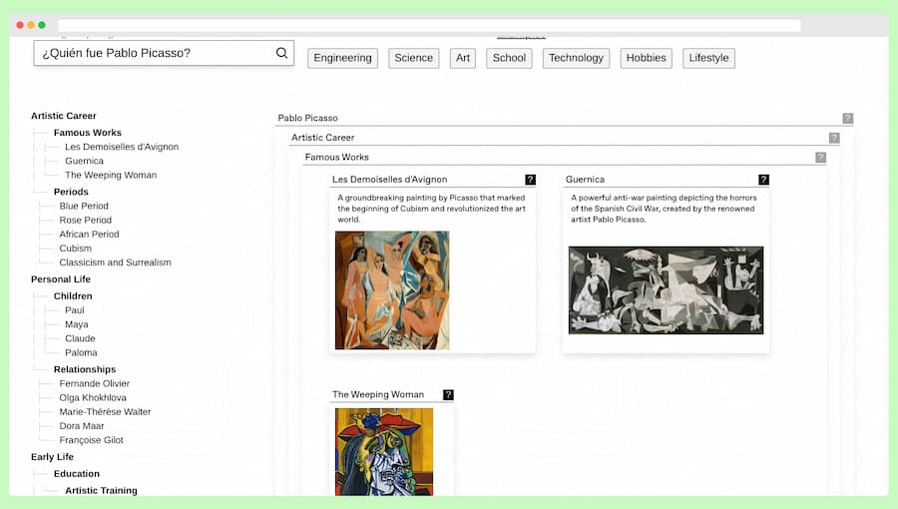Image resolution: width=898 pixels, height=509 pixels.
Task: Open Artistic Career in the sidebar tree
Action: pyautogui.click(x=64, y=116)
